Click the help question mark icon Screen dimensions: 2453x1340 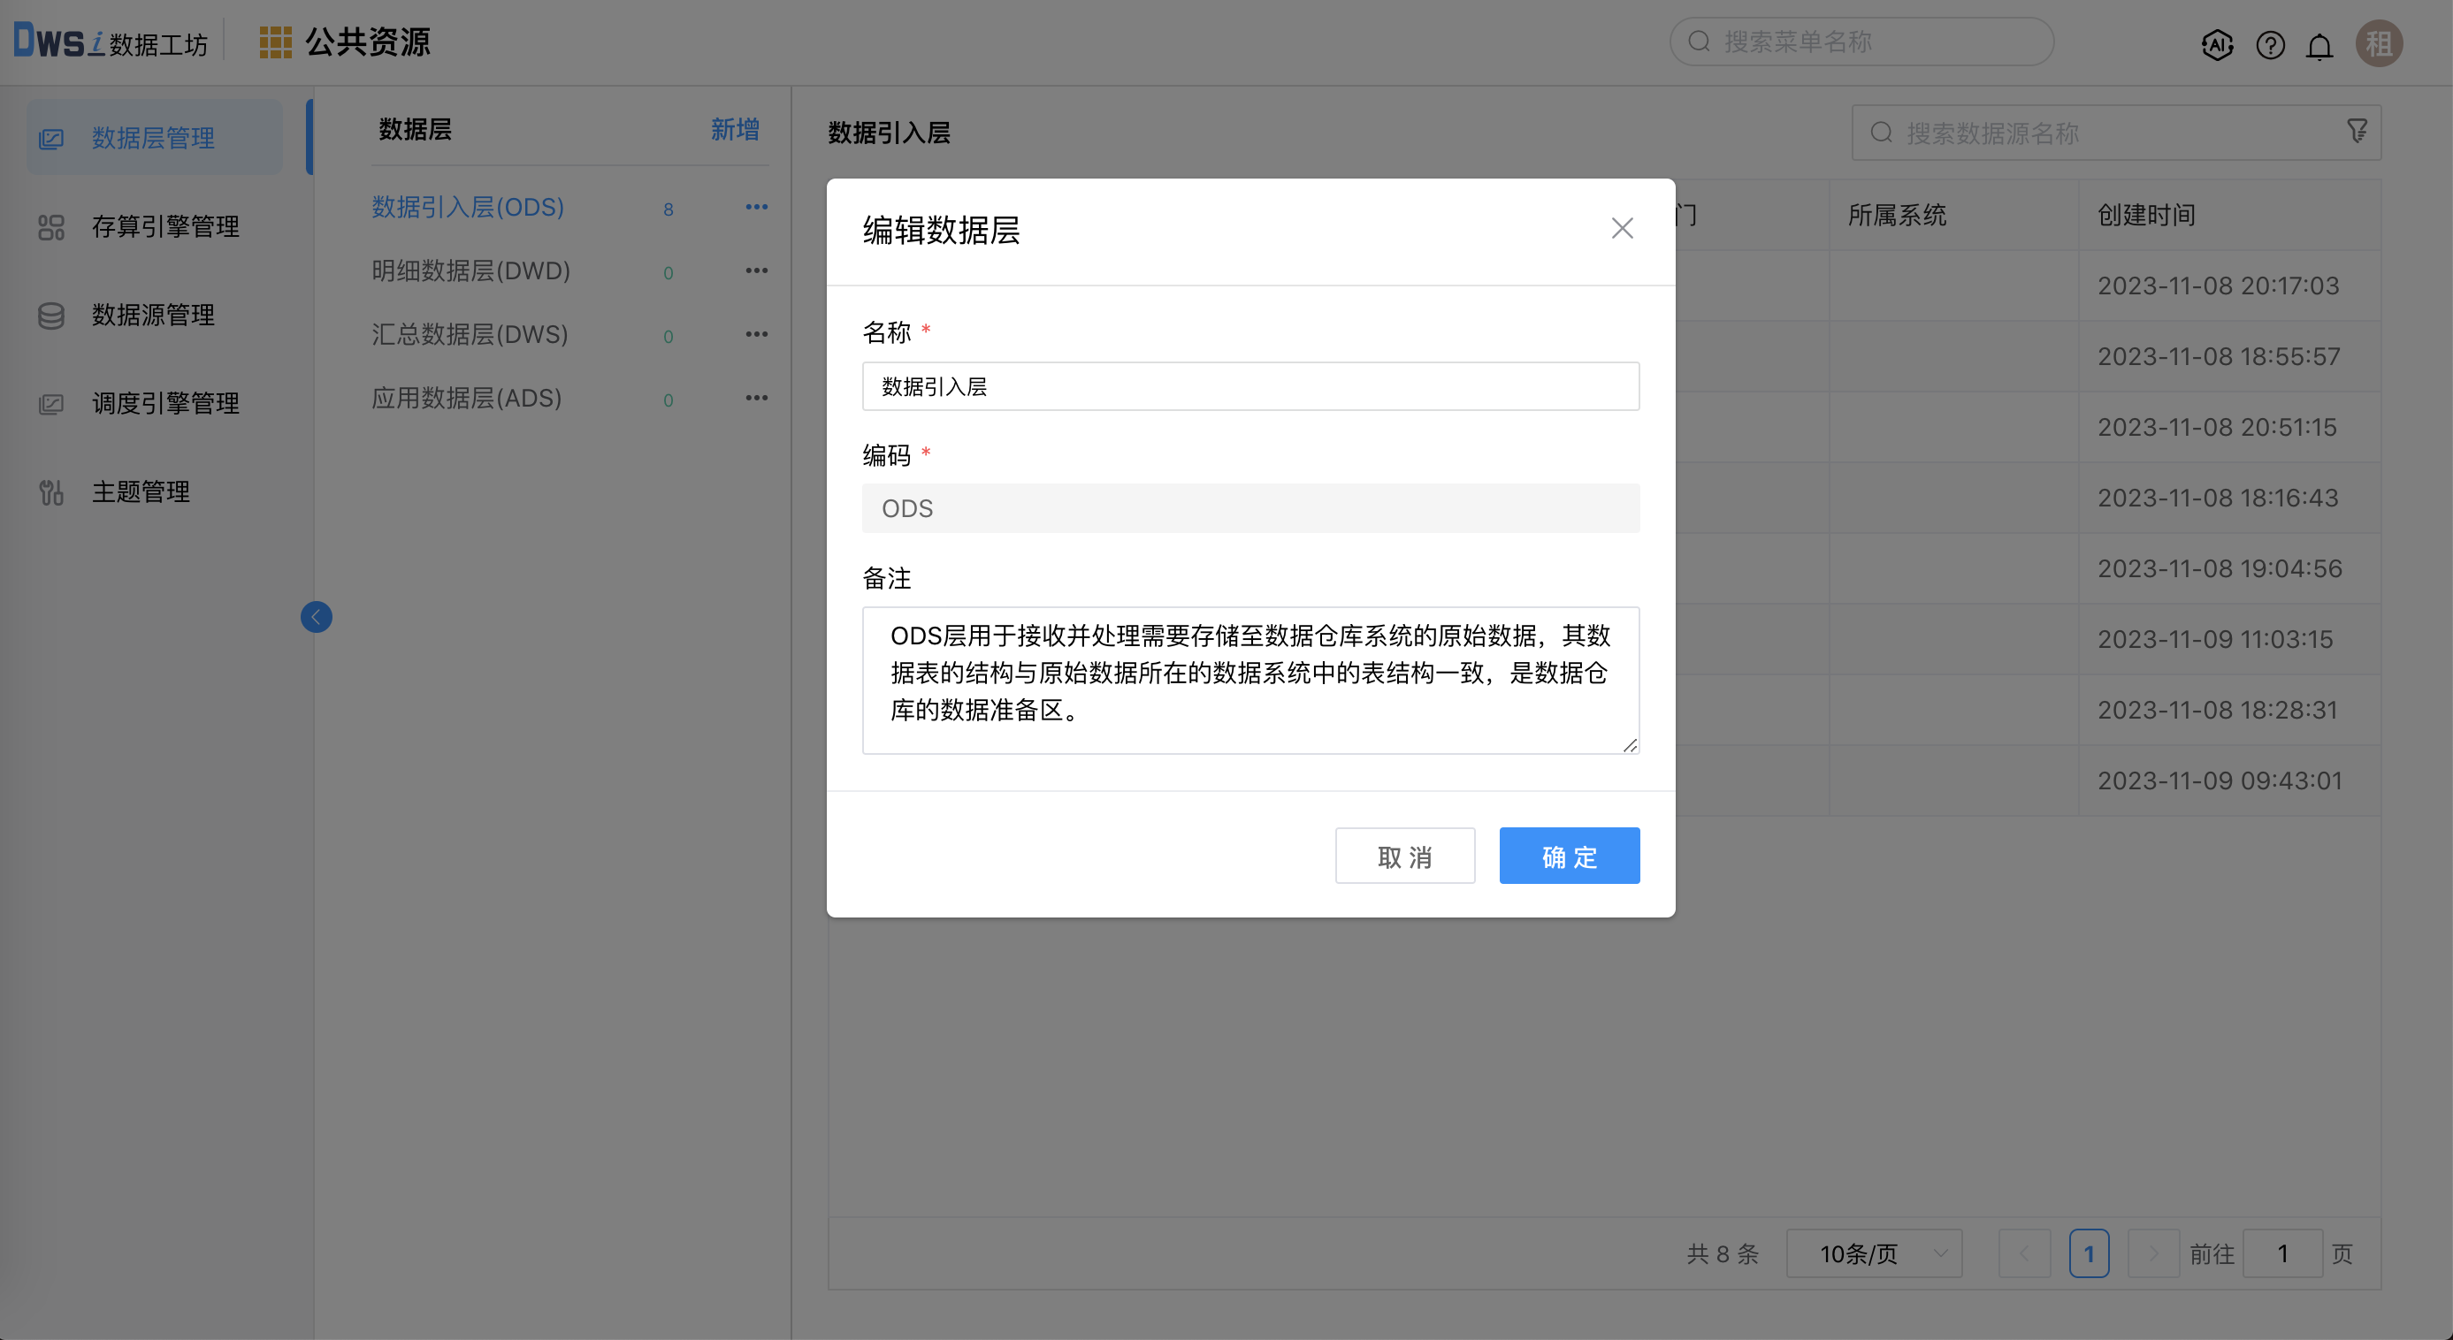(2269, 44)
